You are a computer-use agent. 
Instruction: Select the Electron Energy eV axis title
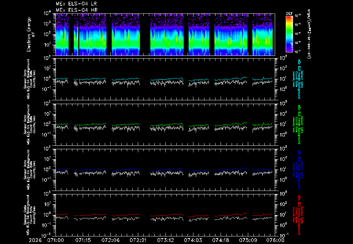point(30,34)
